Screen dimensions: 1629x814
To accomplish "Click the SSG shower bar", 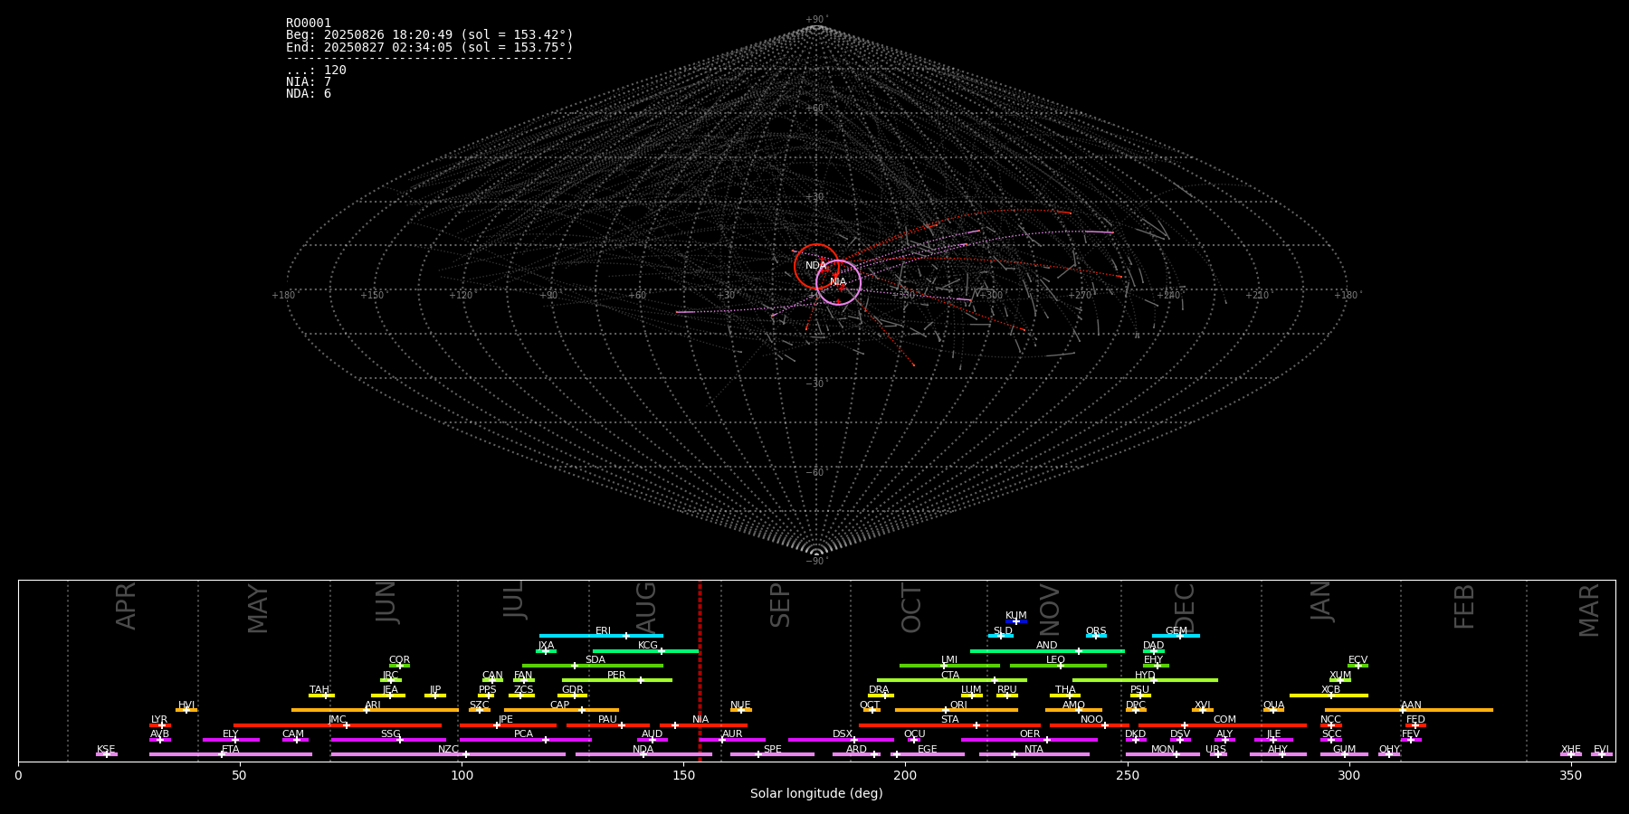I will [388, 740].
